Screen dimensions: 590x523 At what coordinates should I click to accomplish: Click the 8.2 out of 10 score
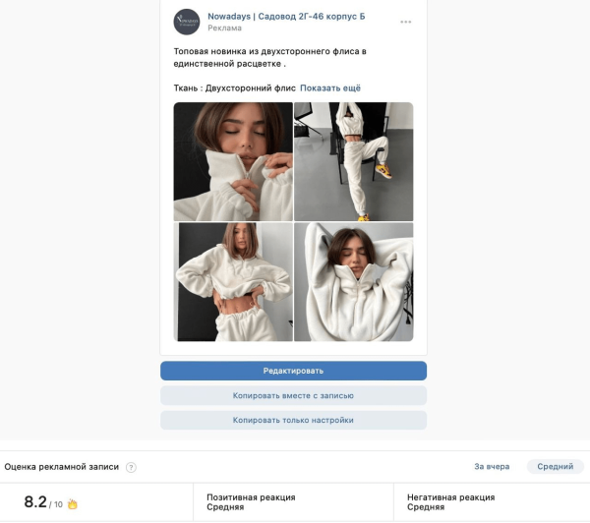(x=43, y=502)
